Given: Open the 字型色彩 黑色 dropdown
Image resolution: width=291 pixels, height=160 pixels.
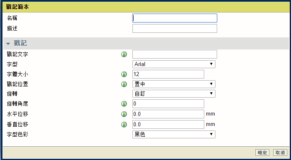Looking at the screenshot, I should [x=174, y=134].
